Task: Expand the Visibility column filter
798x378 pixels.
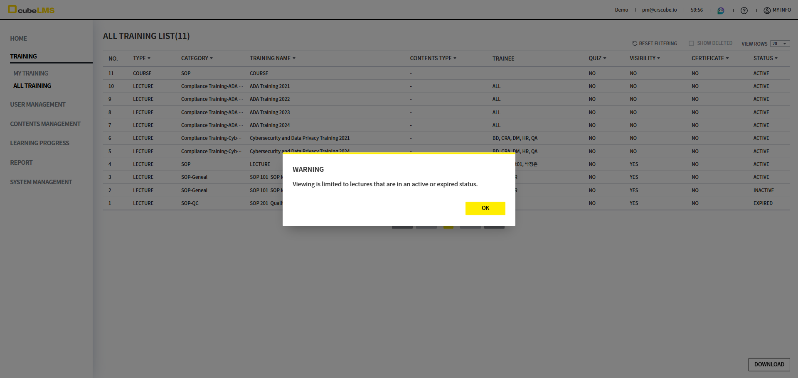Action: click(658, 59)
